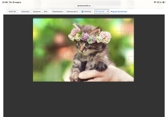Image resolution: width=168 pixels, height=117 pixels.
Task: Tap the domkyznechik.ru address bar
Action: pyautogui.click(x=84, y=6)
